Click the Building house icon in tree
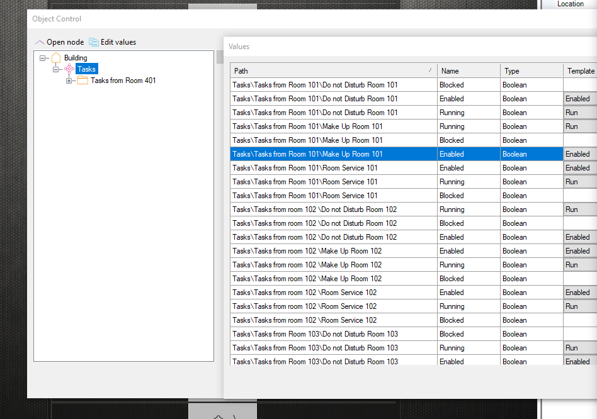The height and width of the screenshot is (419, 597). point(56,58)
